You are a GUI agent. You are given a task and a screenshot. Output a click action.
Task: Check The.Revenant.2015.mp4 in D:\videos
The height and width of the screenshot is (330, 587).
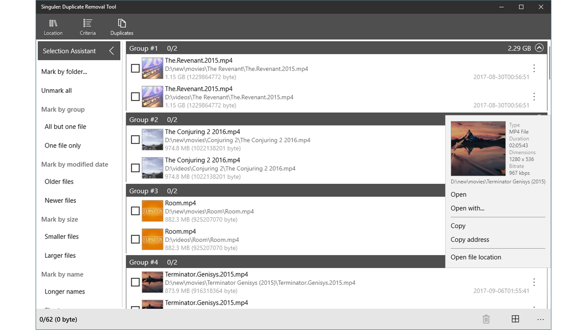135,97
